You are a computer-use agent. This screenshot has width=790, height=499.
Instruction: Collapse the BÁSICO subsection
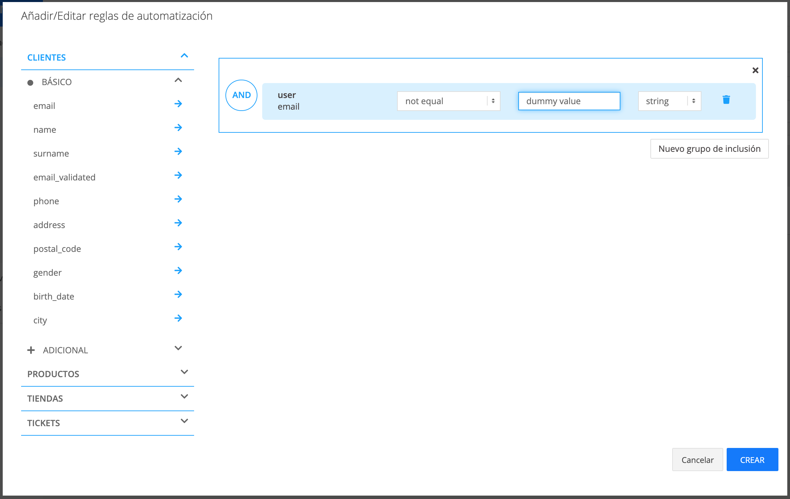pos(178,80)
